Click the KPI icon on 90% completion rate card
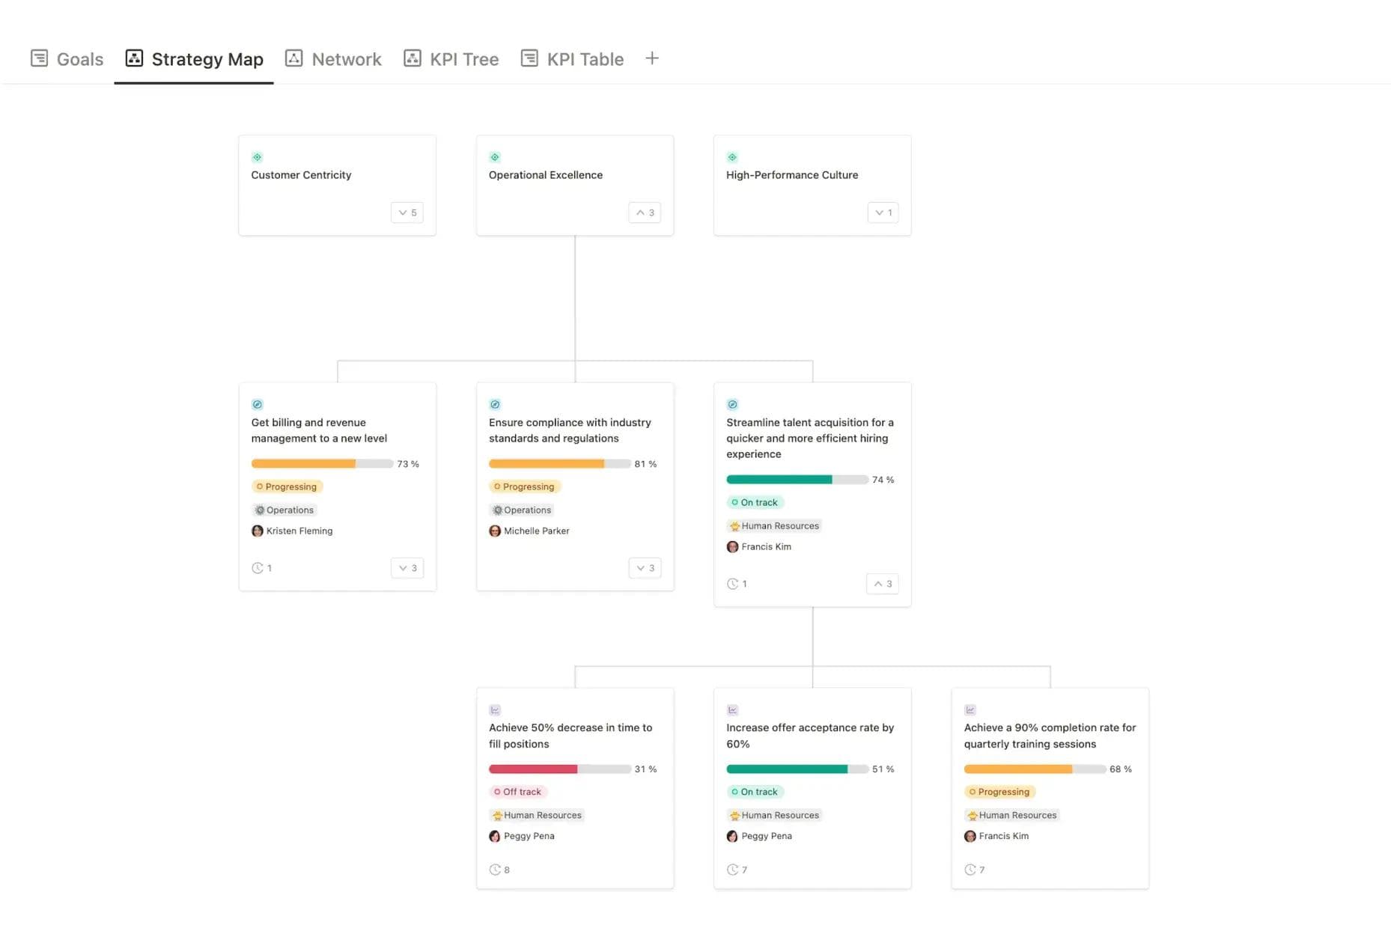 click(970, 709)
